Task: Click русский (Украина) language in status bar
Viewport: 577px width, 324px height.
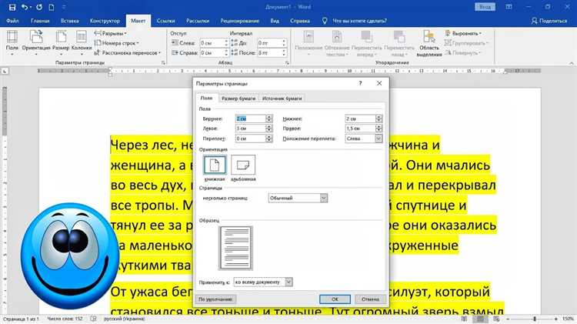Action: 125,319
